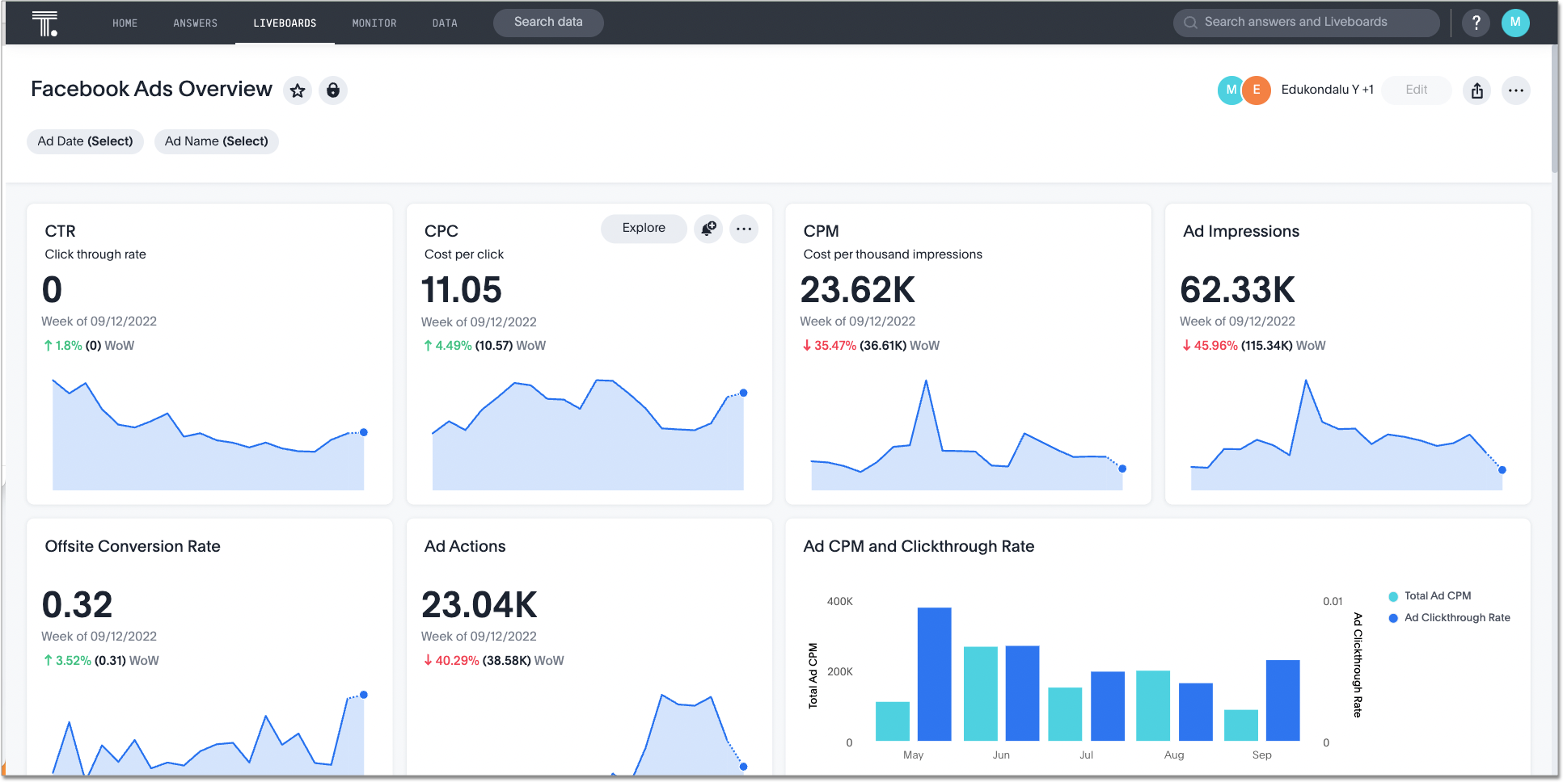The height and width of the screenshot is (782, 1563).
Task: Open the user profile avatar
Action: pyautogui.click(x=1514, y=23)
